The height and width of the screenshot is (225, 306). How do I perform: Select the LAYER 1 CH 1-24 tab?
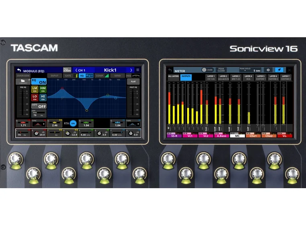tap(211, 77)
